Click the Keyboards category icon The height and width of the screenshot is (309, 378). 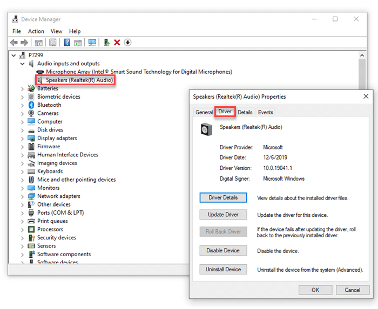(x=31, y=171)
